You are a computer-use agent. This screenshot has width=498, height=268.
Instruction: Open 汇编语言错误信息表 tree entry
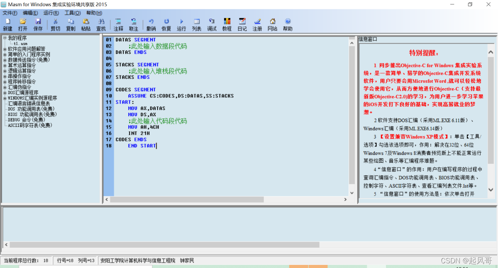[x=29, y=104]
